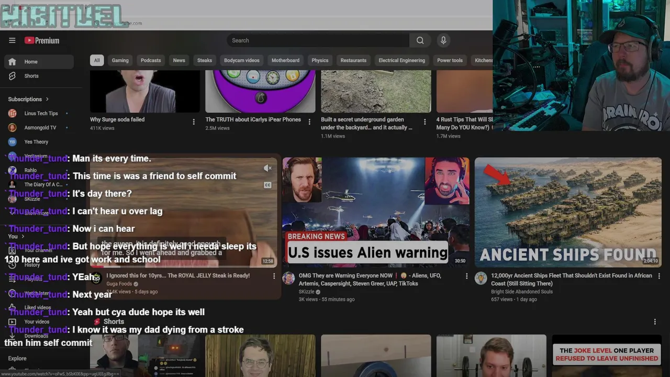Click the search magnifier button
Screen dimensions: 670x377
(x=420, y=40)
